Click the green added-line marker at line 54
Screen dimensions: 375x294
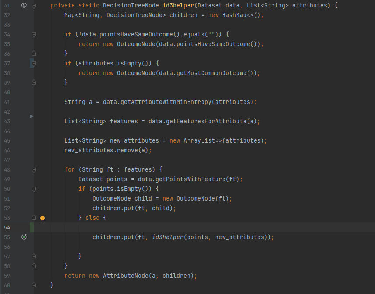click(32, 227)
